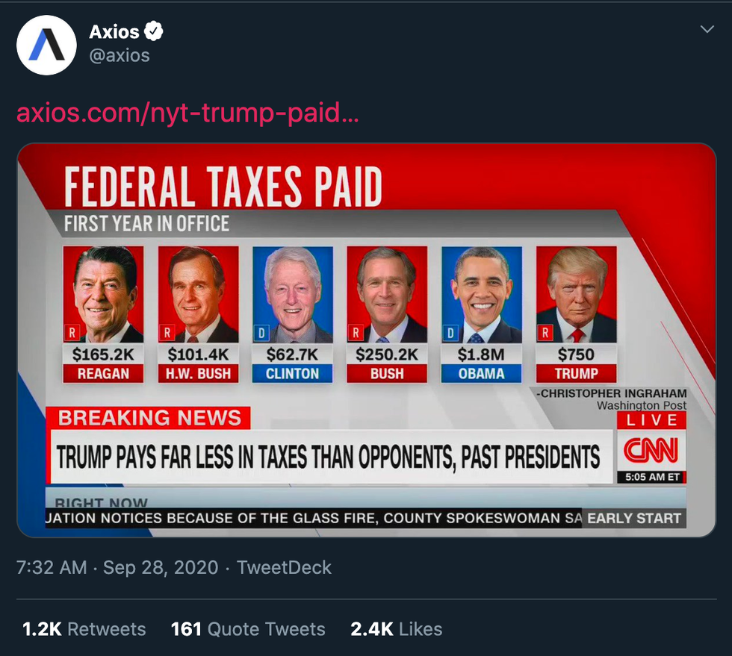Click the EARLY START show label
The image size is (732, 656).
(x=634, y=518)
